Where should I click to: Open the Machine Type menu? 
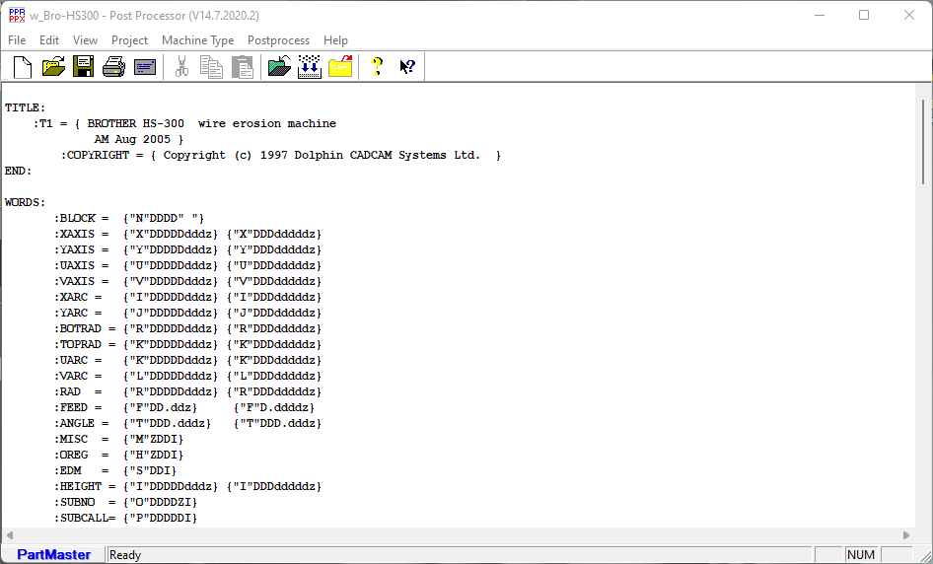[x=197, y=40]
